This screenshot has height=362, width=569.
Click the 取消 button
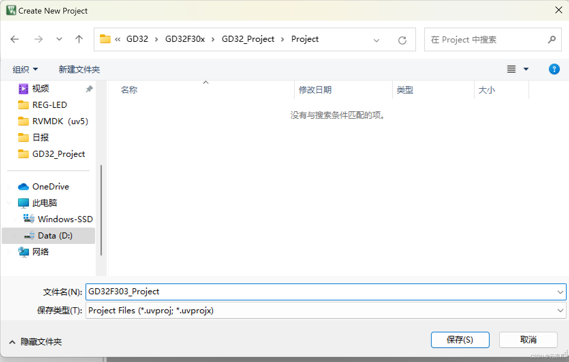click(528, 340)
